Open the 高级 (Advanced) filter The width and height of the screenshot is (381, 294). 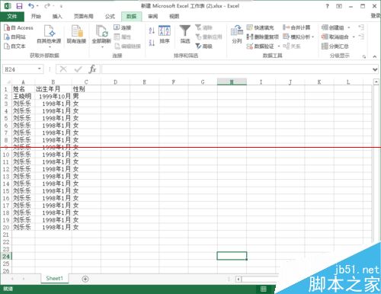point(204,46)
